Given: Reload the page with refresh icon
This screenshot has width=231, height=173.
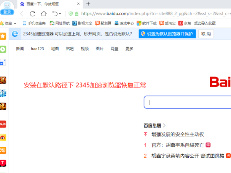Looking at the screenshot, I should click(32, 14).
